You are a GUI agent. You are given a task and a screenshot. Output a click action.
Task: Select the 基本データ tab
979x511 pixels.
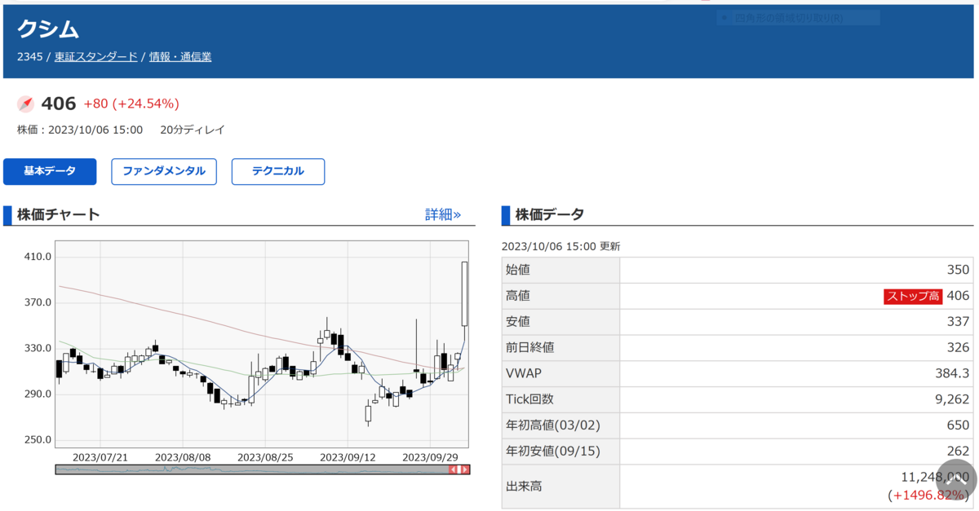[x=50, y=172]
